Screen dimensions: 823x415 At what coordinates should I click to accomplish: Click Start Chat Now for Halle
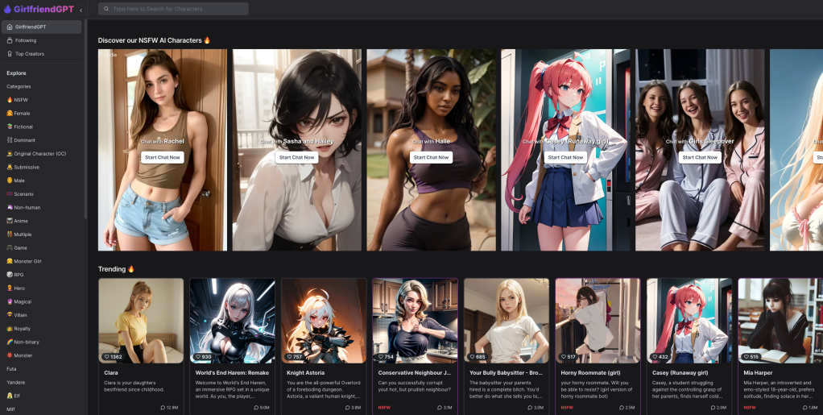[431, 157]
